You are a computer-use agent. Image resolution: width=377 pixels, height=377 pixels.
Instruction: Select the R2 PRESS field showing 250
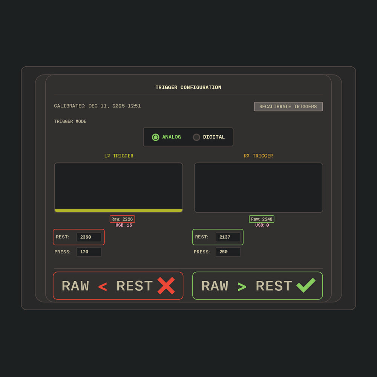228,252
